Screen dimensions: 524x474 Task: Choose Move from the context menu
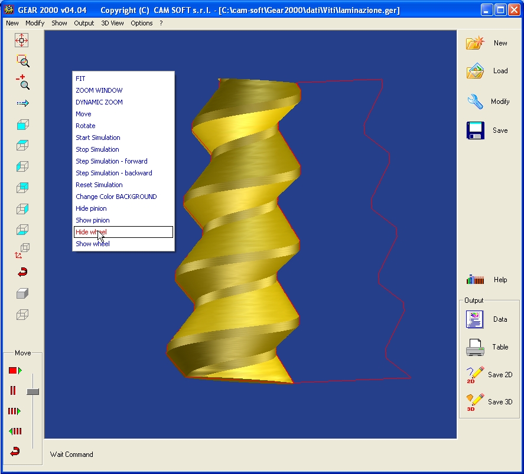123,114
